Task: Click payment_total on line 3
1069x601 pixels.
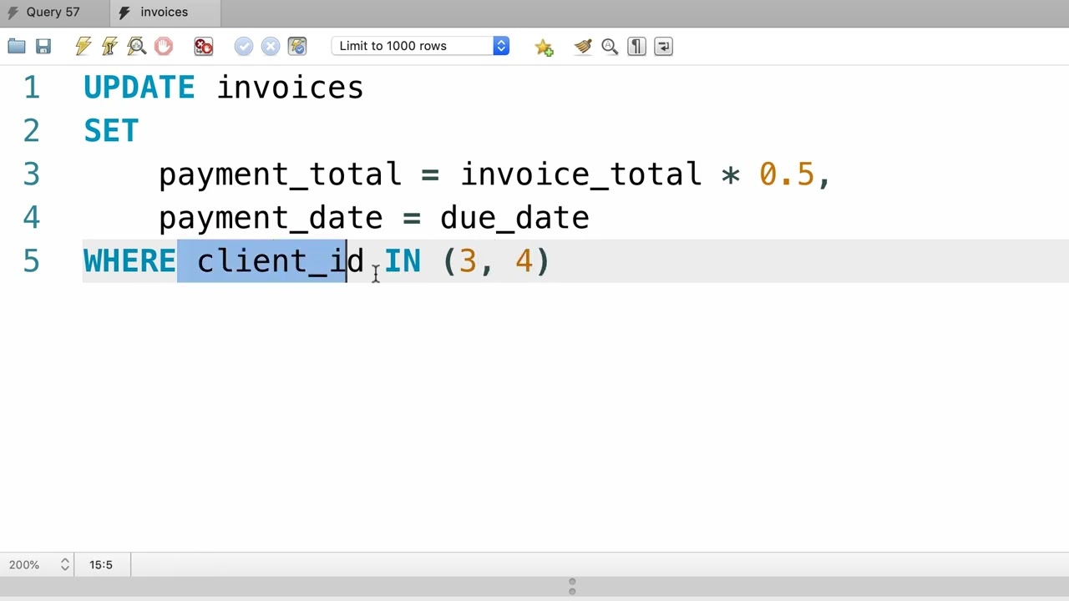Action: pos(280,174)
